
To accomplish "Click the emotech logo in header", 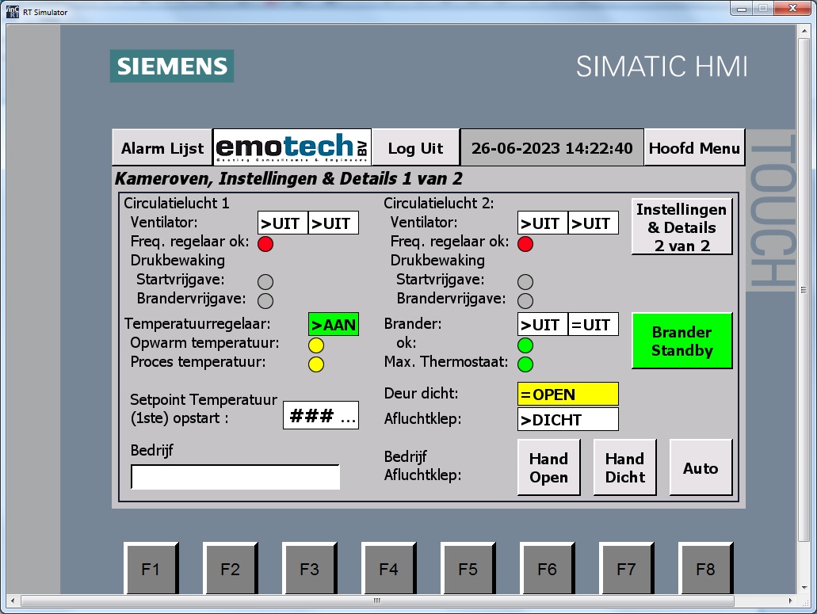I will tap(292, 147).
